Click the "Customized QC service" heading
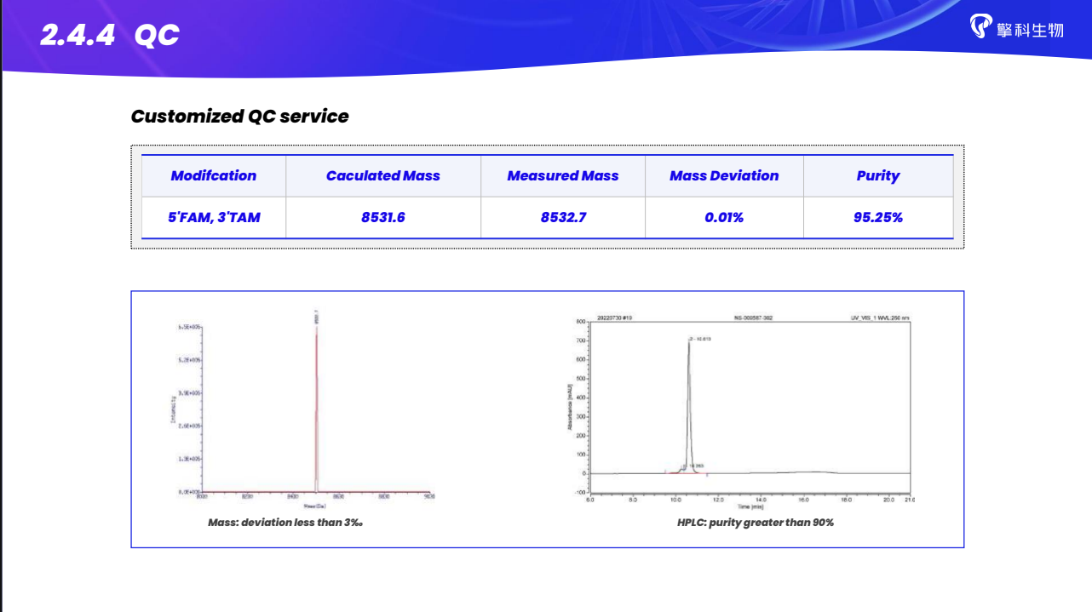1092x612 pixels. [239, 117]
